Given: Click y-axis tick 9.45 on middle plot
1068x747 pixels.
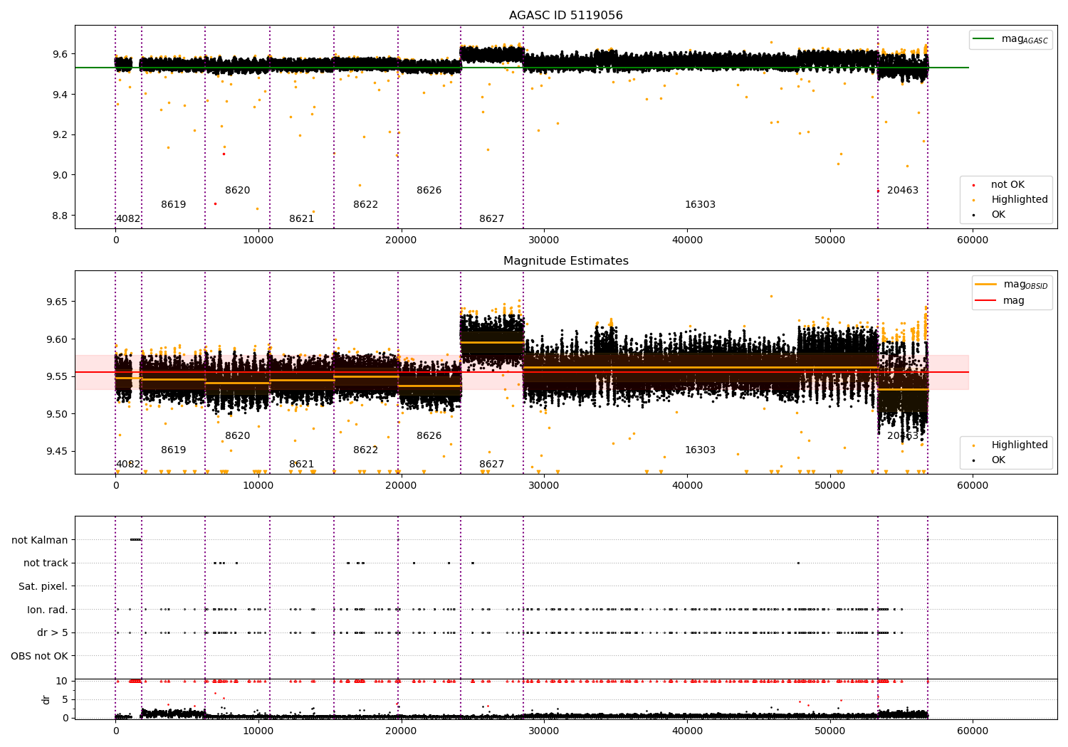Looking at the screenshot, I should click(x=57, y=452).
